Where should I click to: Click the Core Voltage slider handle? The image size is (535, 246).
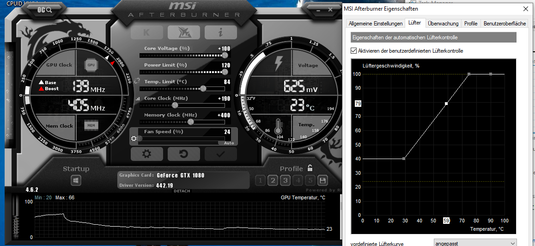[x=225, y=55]
